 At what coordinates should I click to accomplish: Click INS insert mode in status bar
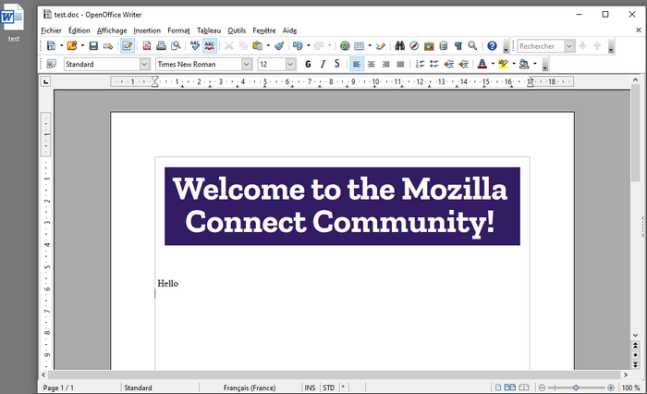[310, 388]
